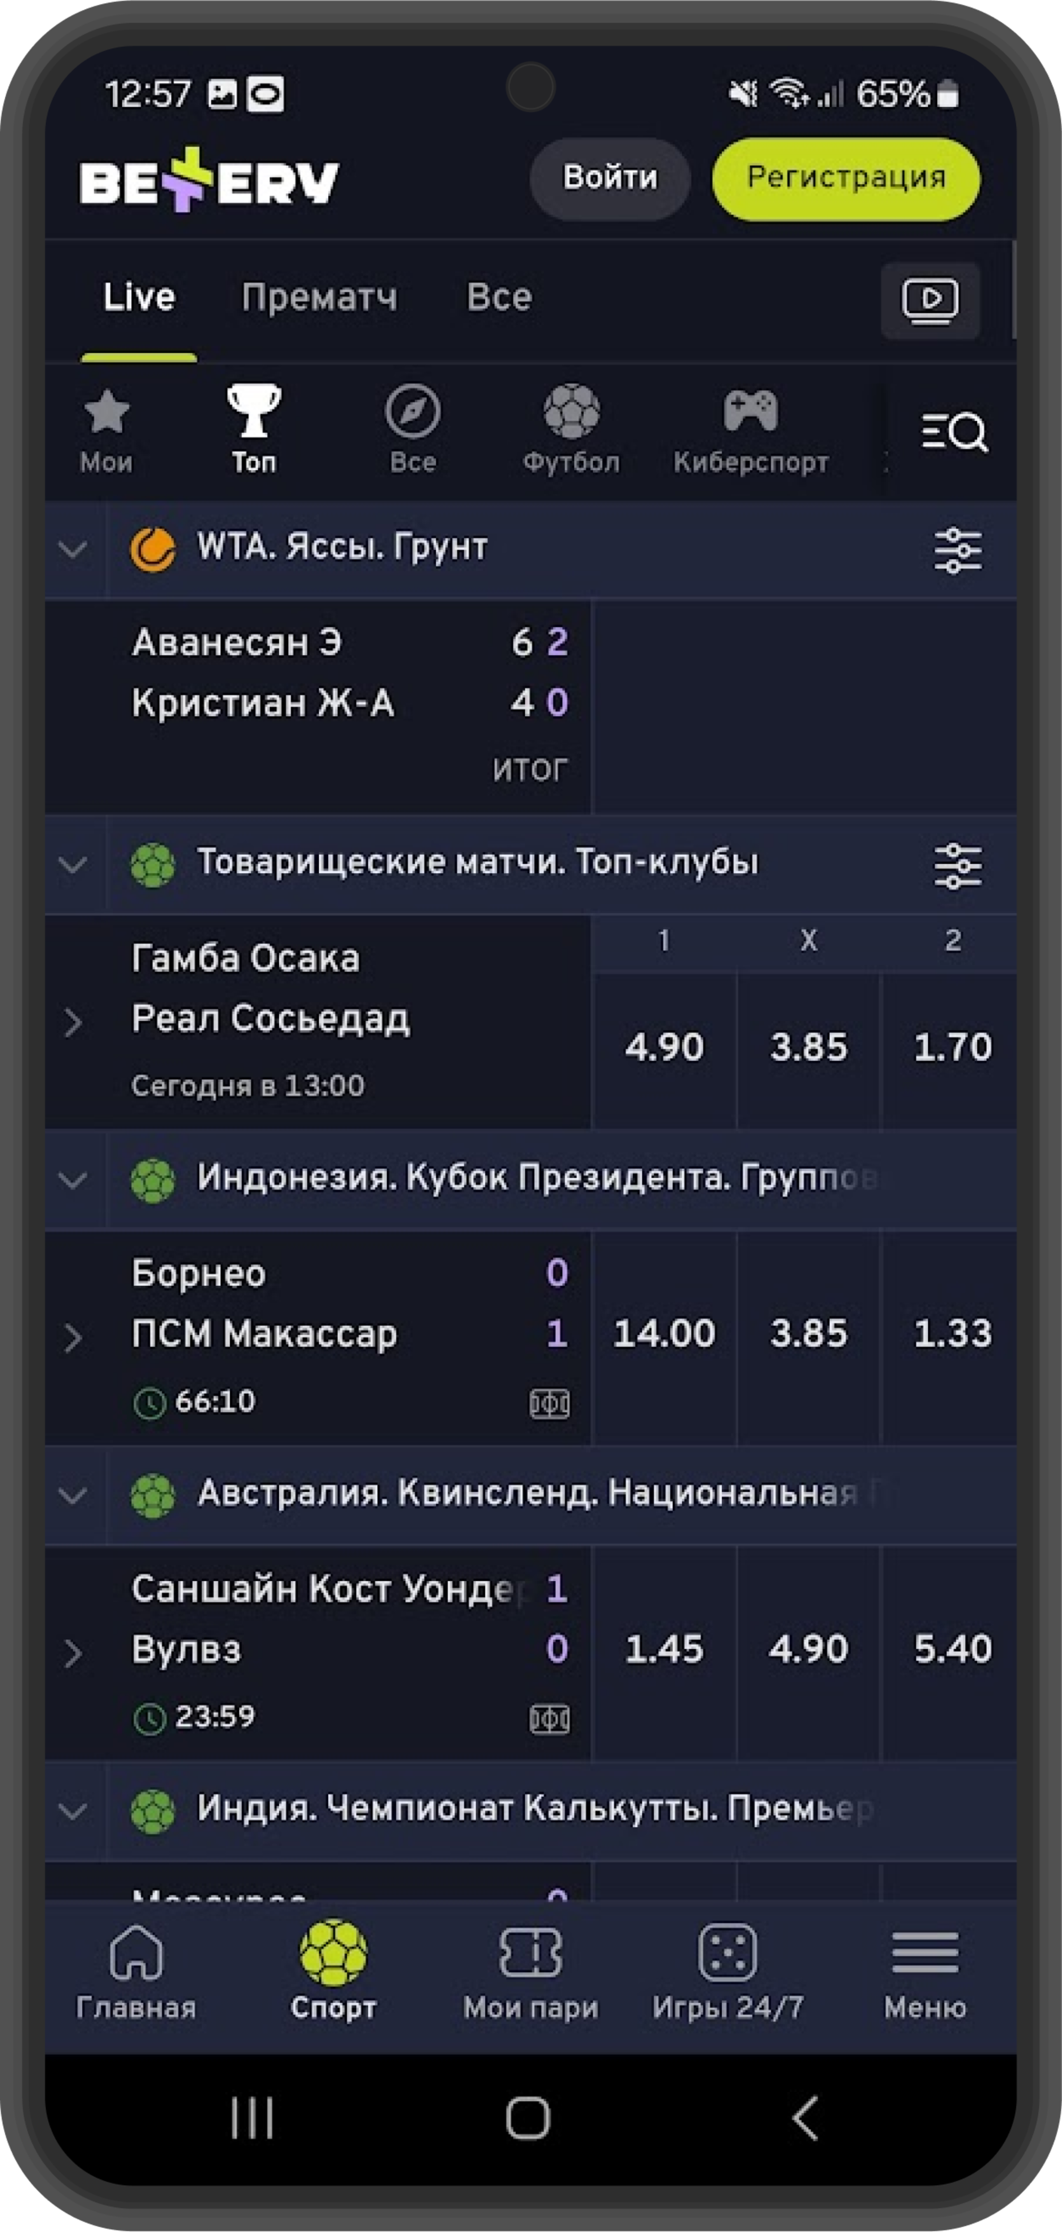This screenshot has height=2232, width=1062.
Task: Switch to the Прематч tab
Action: point(319,297)
